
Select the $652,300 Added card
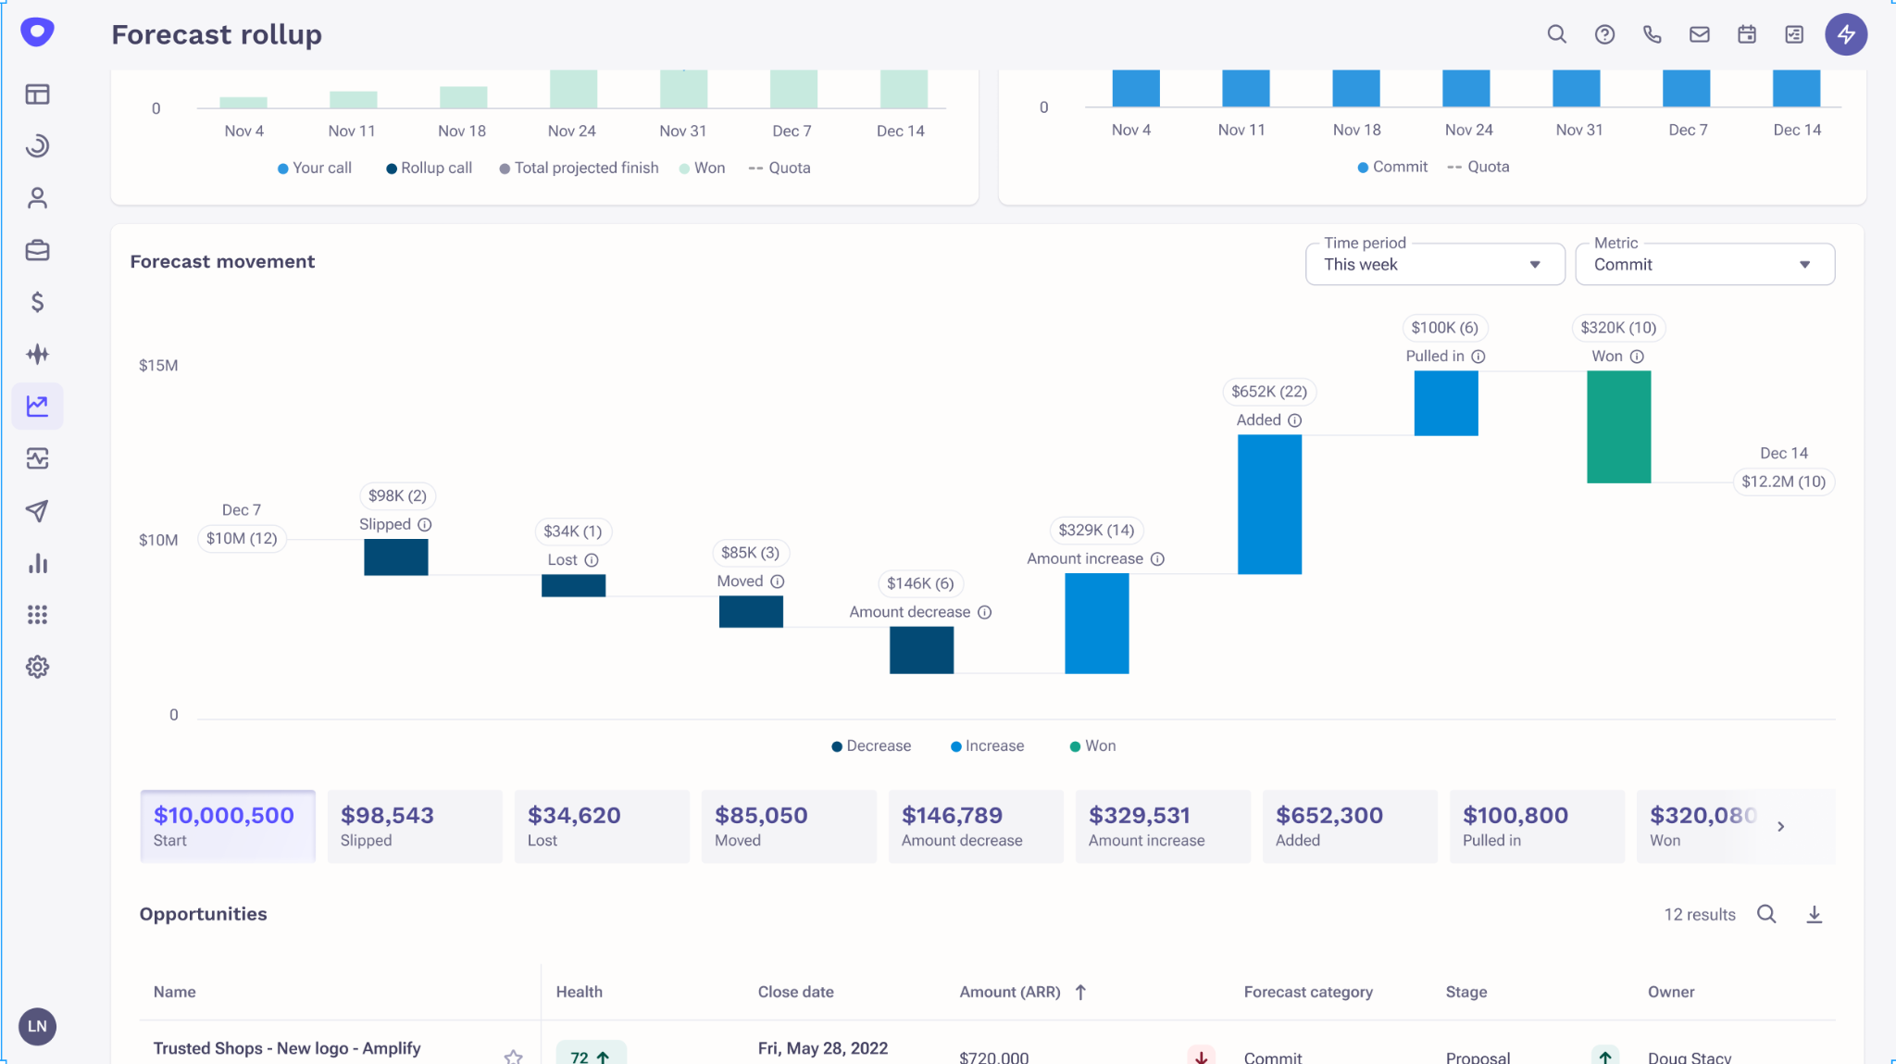click(1349, 826)
